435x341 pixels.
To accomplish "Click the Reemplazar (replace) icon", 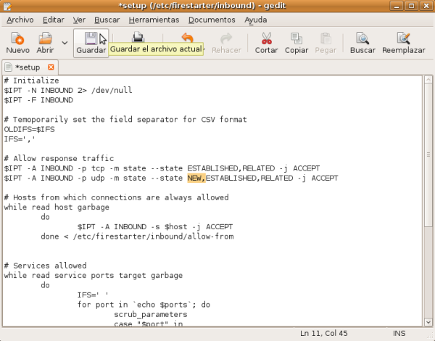I will [403, 38].
